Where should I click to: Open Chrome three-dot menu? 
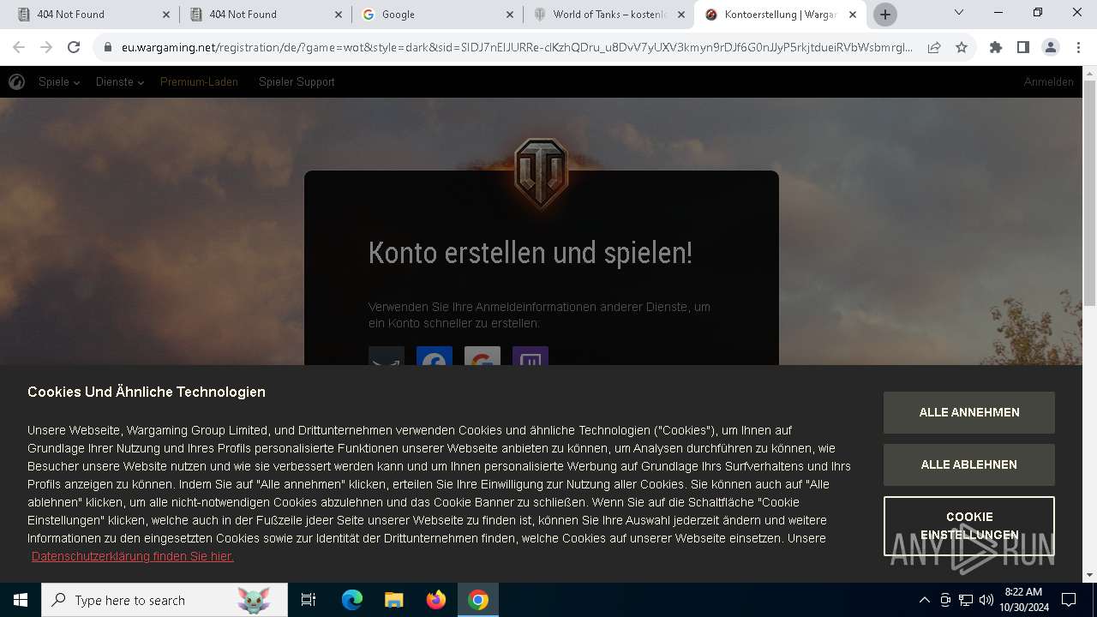[x=1078, y=48]
